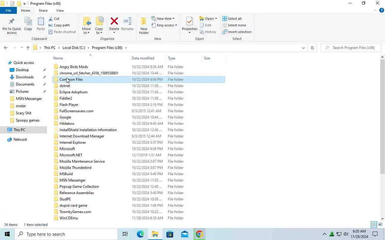The width and height of the screenshot is (385, 240).
Task: Select Quick access in the navigation pane
Action: (24, 63)
